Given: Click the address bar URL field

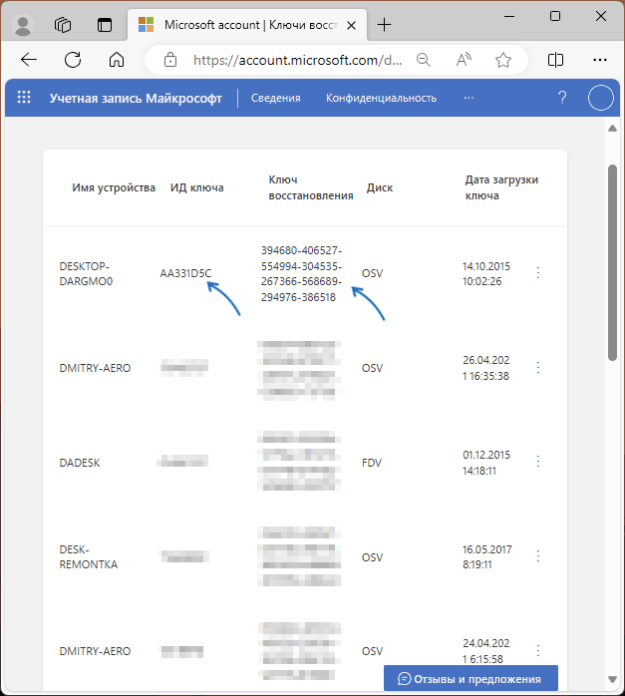Looking at the screenshot, I should pos(297,60).
